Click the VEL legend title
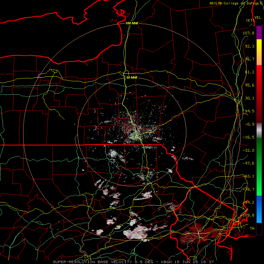This screenshot has width=264, height=264. point(258,18)
